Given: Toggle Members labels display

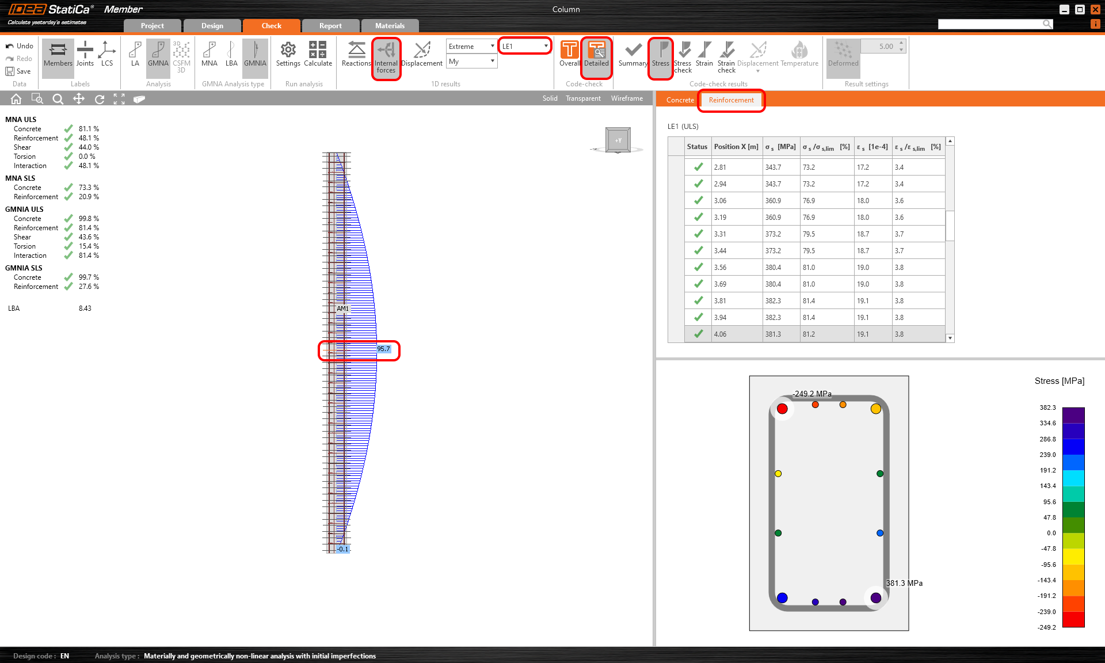Looking at the screenshot, I should (58, 54).
